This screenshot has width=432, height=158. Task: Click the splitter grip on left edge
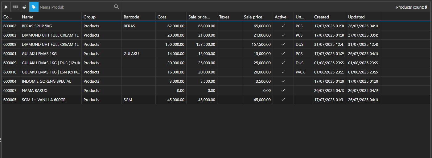1,140
